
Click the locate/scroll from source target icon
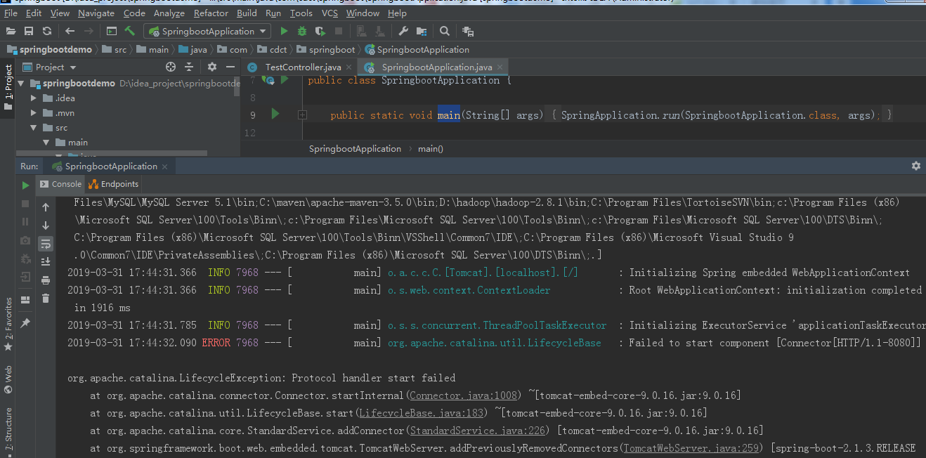pyautogui.click(x=170, y=67)
